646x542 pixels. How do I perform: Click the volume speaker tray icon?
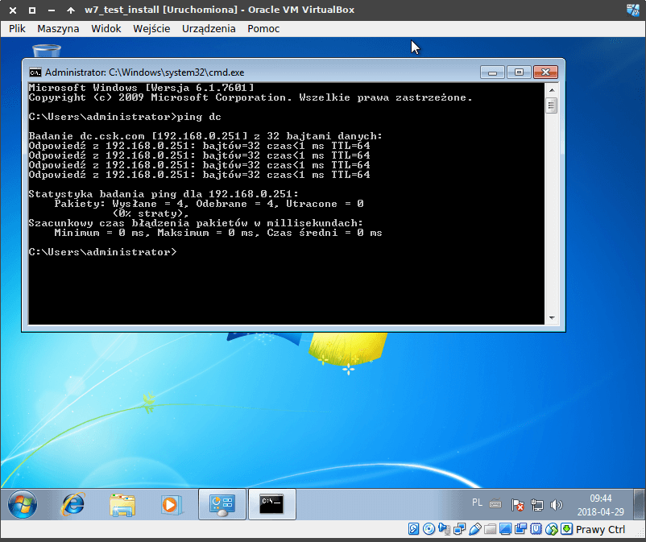[556, 504]
